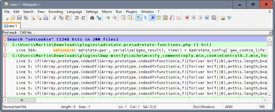Open Find with the binoculars icon
Screen dimensions: 275x112
[x=92, y=18]
